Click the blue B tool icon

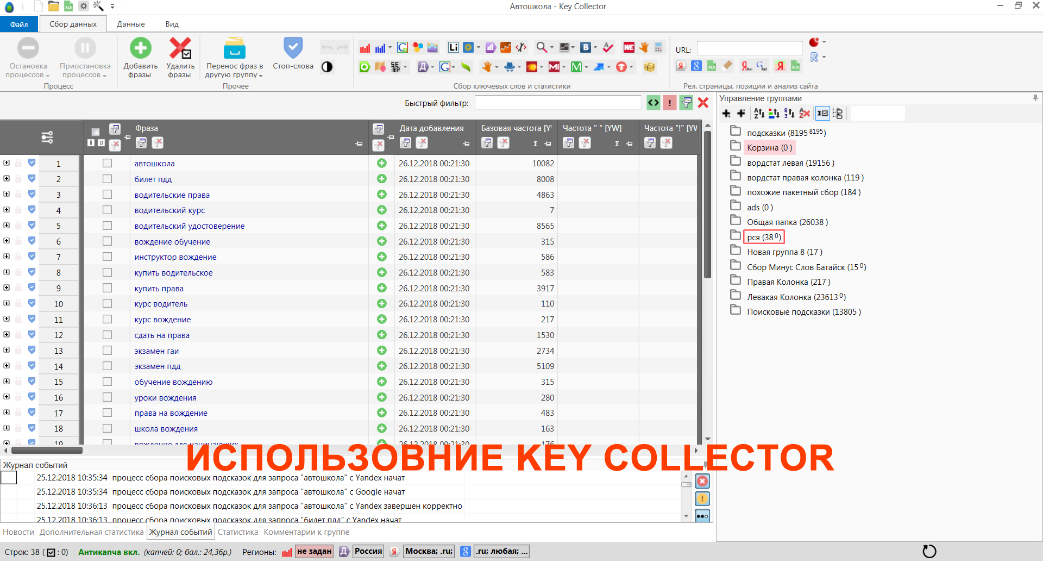[x=585, y=48]
